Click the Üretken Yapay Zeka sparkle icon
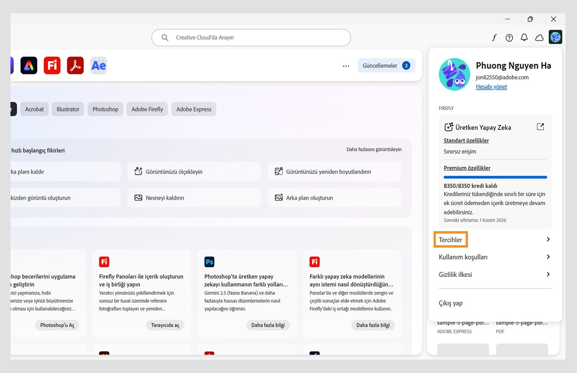 click(x=449, y=127)
